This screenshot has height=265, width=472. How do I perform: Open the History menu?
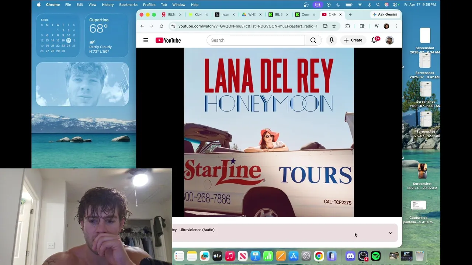[108, 4]
